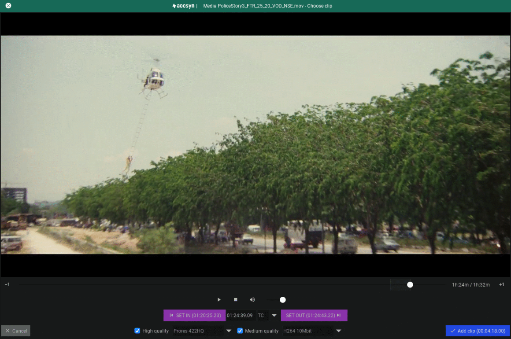Stop video playback
This screenshot has width=511, height=339.
tap(236, 299)
